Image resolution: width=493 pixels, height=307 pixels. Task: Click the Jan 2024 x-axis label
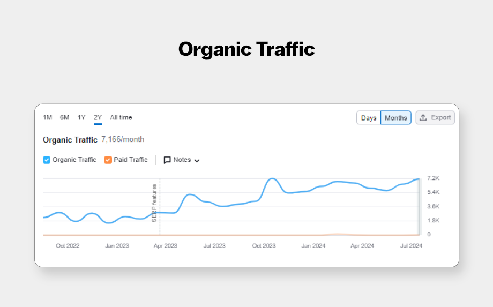click(313, 246)
